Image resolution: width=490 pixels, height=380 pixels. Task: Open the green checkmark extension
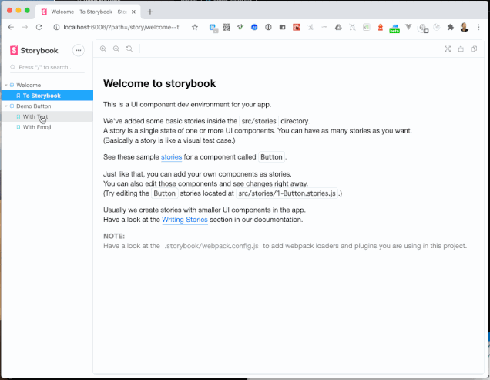click(x=240, y=27)
